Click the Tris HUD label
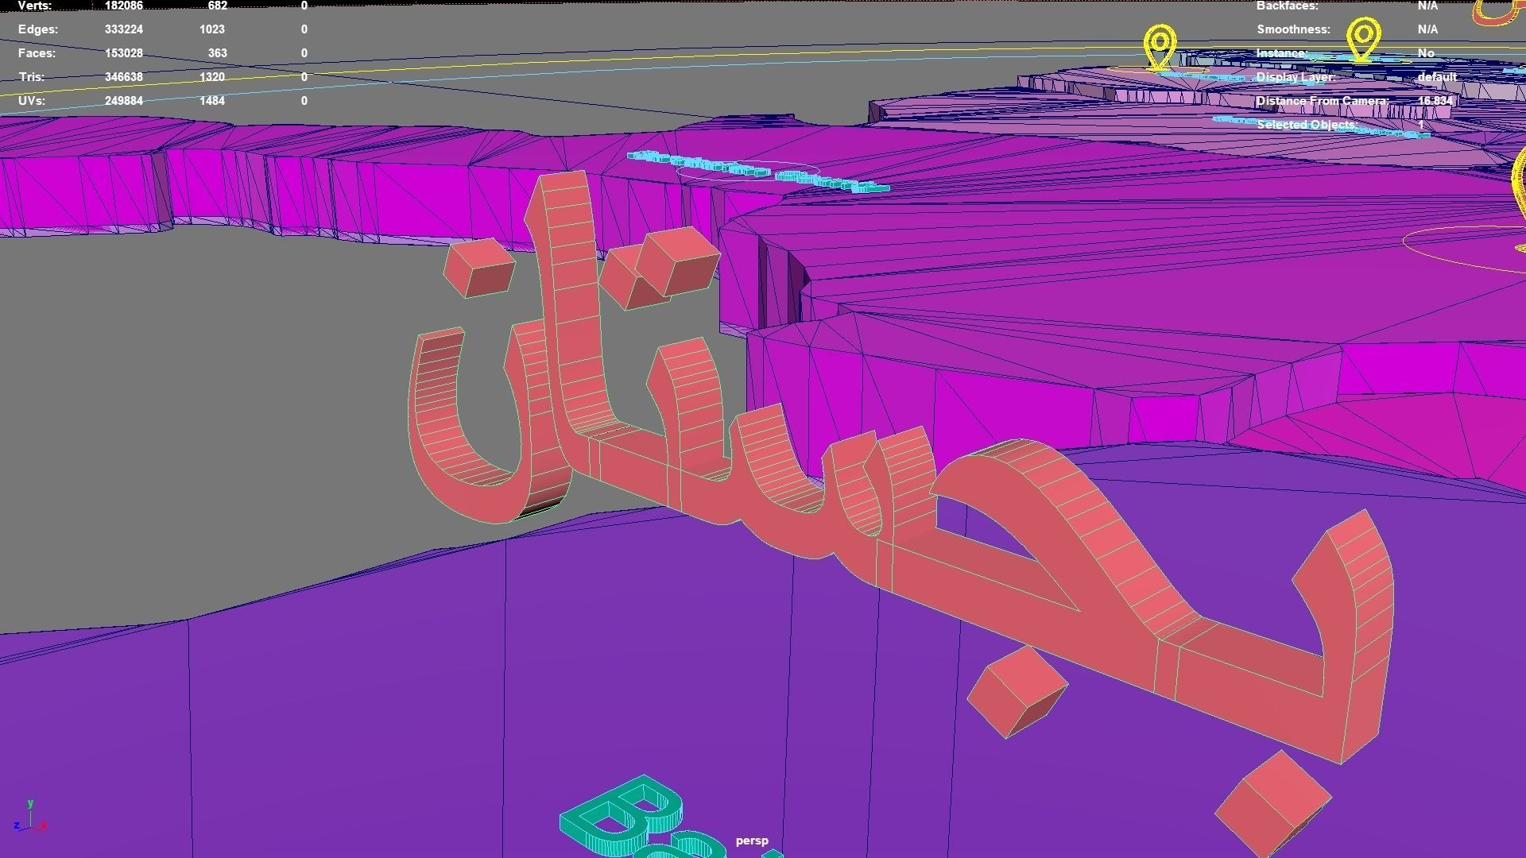The width and height of the screenshot is (1526, 858). pos(31,77)
